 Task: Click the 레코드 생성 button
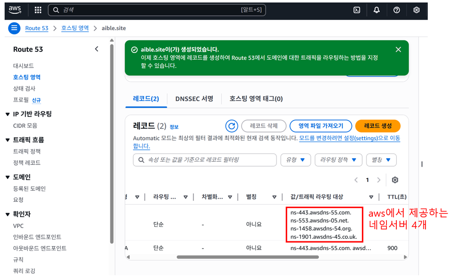coord(378,126)
